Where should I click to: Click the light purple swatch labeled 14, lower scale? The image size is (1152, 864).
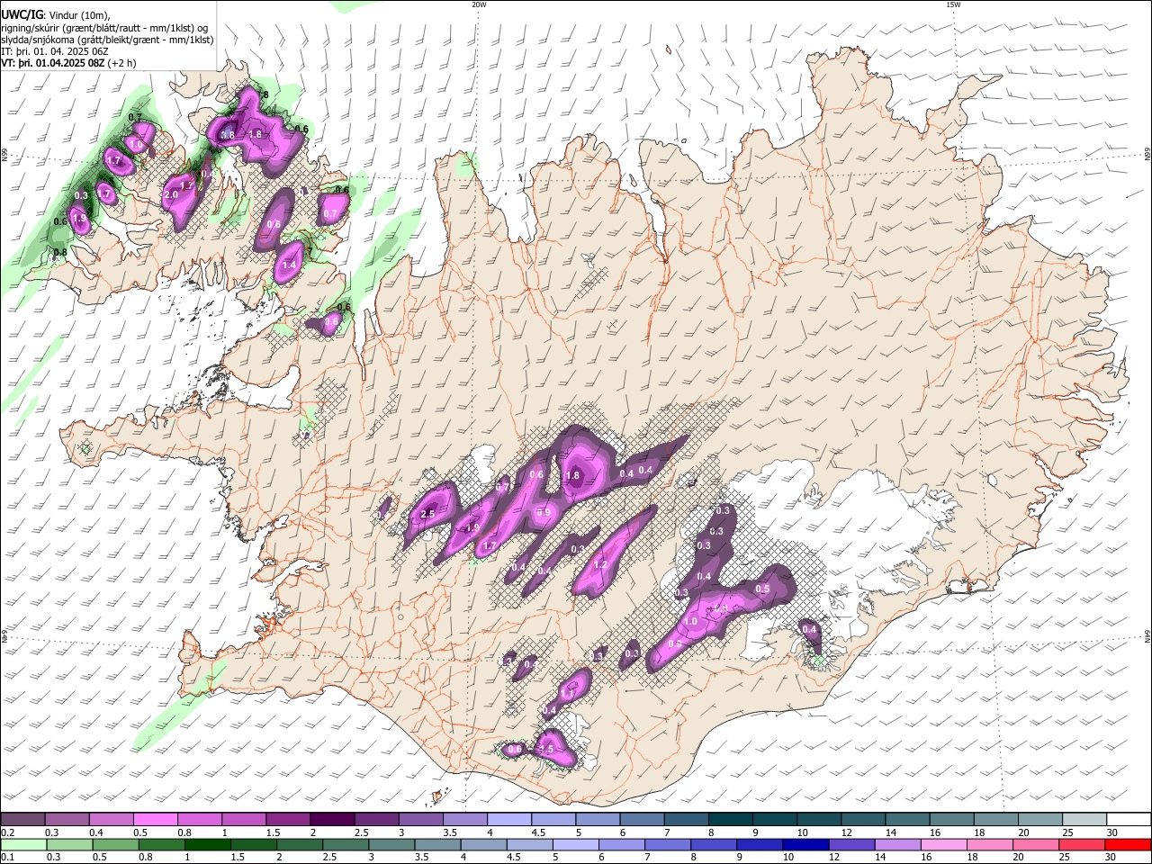898,845
